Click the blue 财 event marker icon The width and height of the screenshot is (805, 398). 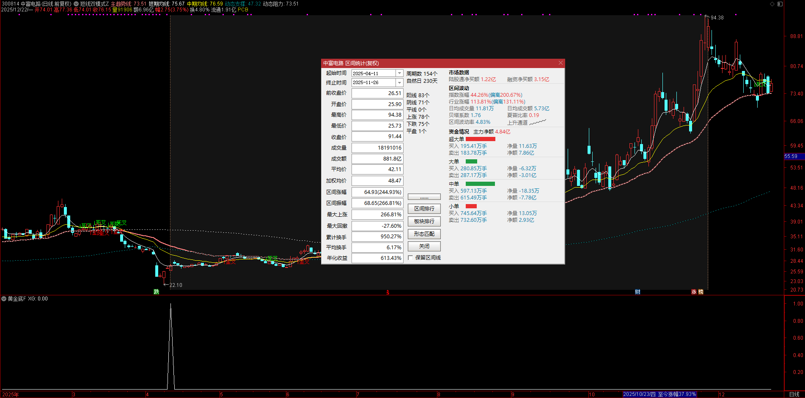click(x=637, y=292)
